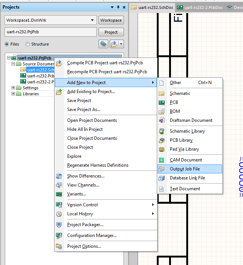This screenshot has height=265, width=243.
Task: Click the Project button
Action: 111,32
